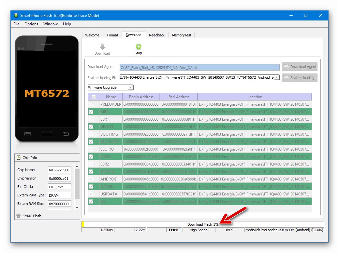Switch to the MemoryTest tab
Screen dimensions: 339x253
point(182,35)
